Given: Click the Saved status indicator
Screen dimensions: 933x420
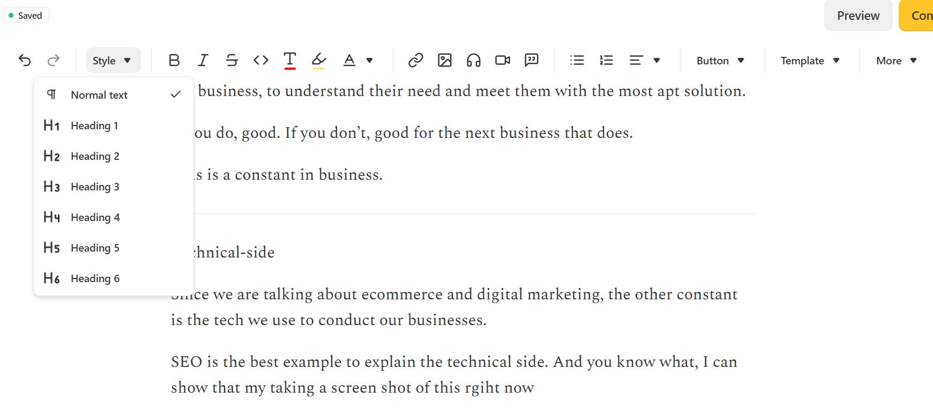Looking at the screenshot, I should tap(26, 16).
